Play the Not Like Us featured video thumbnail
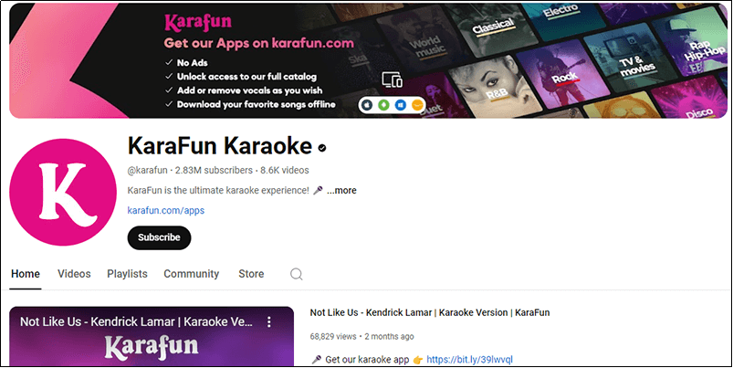 point(152,336)
